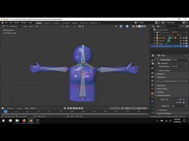Open the viewport Pose menu

[37, 26]
